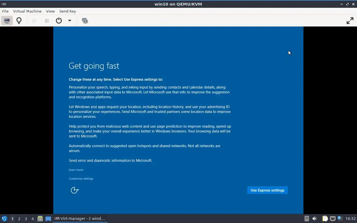Screen dimensions: 357x223
Task: Open the removable media tray icon
Action: click(307, 219)
